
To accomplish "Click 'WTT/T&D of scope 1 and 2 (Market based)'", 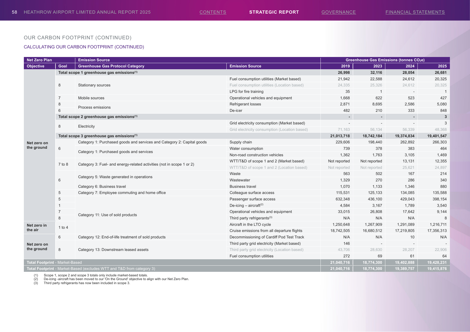I will click(x=267, y=161).
